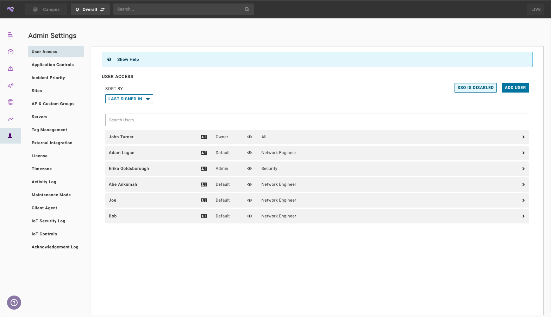Toggle the eye icon for Abe Ankumah

[250, 184]
